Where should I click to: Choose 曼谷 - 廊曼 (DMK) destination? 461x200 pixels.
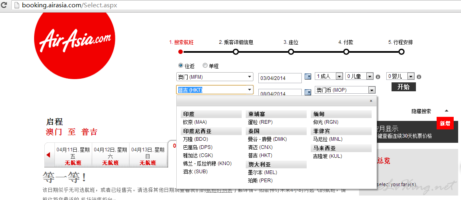pos(267,139)
